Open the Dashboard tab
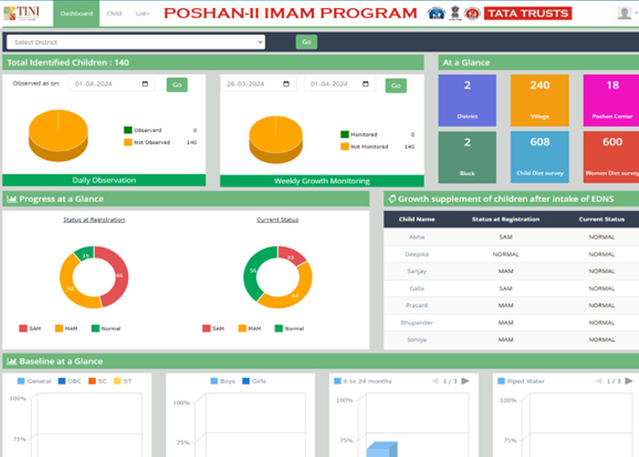The image size is (639, 457). click(x=76, y=14)
